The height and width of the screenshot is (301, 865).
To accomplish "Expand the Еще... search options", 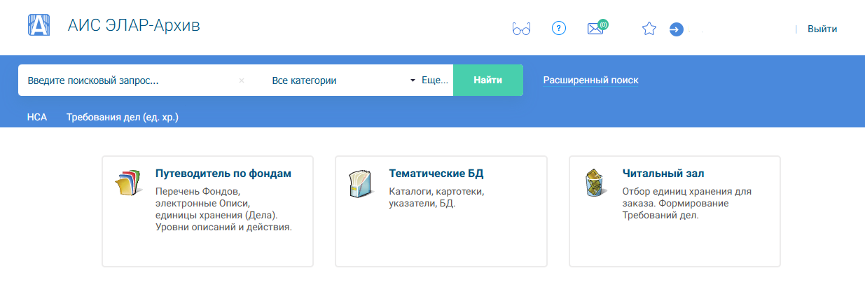I will point(435,80).
